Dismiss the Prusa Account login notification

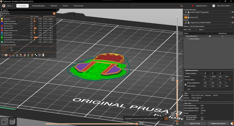coord(166,118)
